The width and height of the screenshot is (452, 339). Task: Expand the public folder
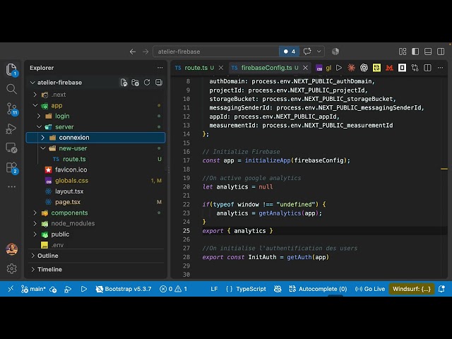(x=35, y=234)
